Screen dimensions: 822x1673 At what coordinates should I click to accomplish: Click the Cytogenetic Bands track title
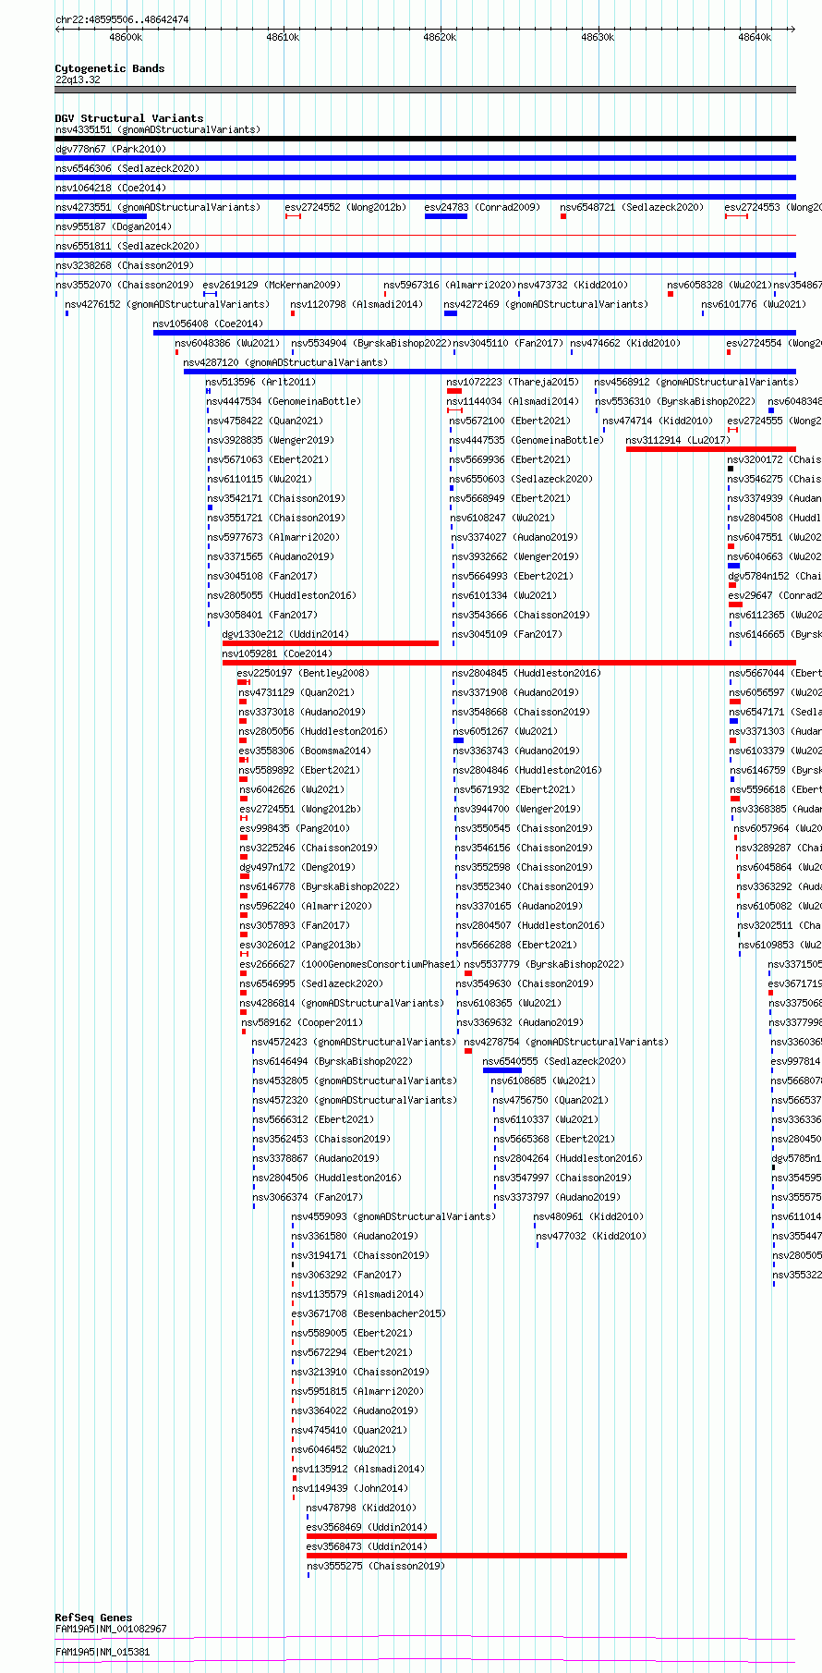click(x=110, y=68)
